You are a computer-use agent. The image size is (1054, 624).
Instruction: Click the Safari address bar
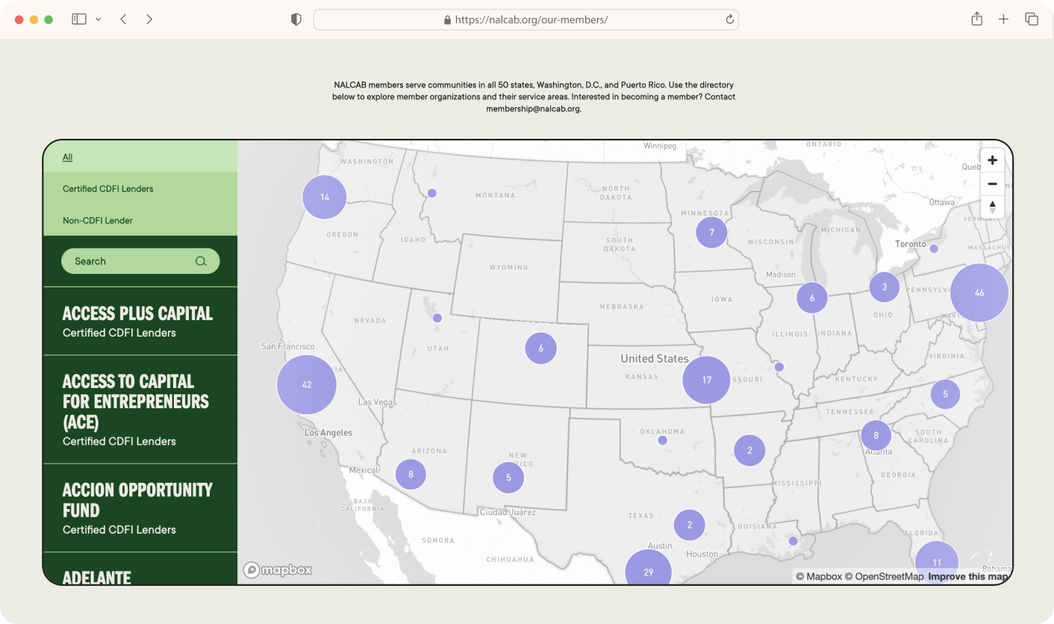[526, 19]
